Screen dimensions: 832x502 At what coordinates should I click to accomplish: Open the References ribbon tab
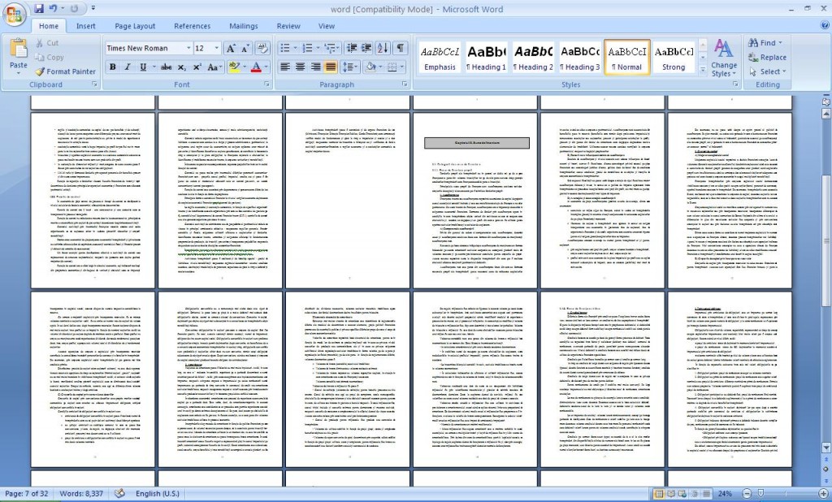coord(192,26)
